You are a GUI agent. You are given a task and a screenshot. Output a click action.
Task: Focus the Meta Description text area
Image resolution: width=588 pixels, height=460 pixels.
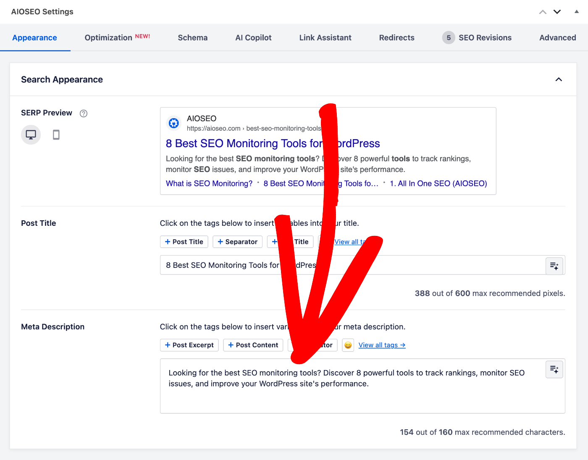362,386
